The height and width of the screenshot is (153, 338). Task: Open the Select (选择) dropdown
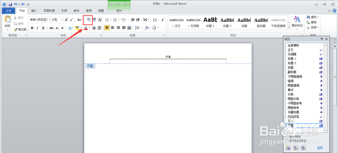(x=313, y=27)
